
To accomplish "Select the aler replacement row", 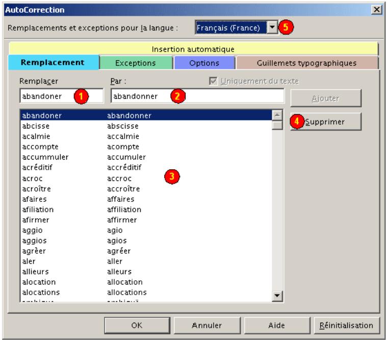I will [146, 261].
